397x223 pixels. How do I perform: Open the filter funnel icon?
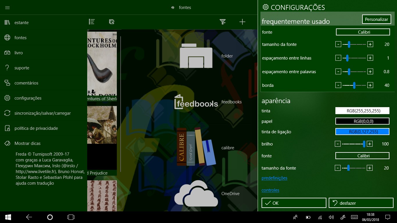pos(223,22)
